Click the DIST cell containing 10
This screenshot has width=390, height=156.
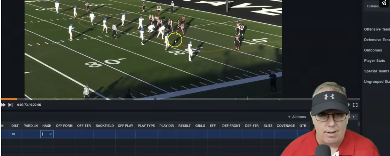(x=15, y=134)
